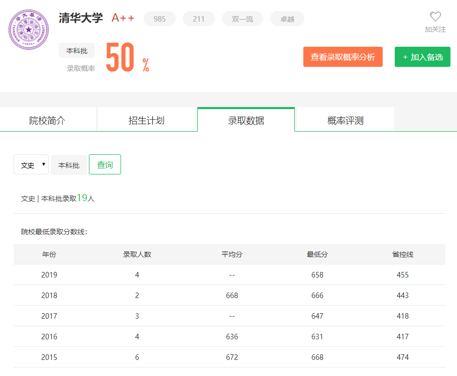Click the 录取人数 column header
This screenshot has height=376, width=457.
[x=137, y=254]
